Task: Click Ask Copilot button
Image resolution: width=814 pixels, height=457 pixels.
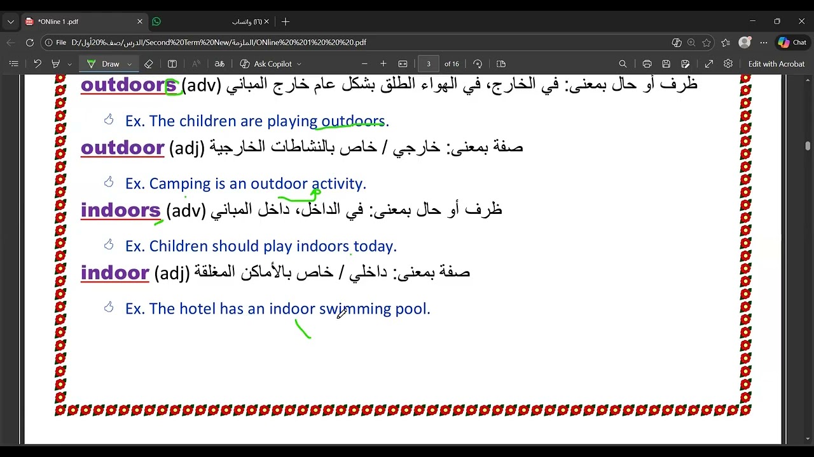Action: click(265, 63)
